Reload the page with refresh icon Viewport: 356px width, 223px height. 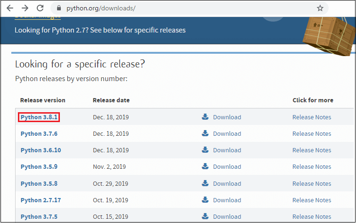click(x=40, y=8)
